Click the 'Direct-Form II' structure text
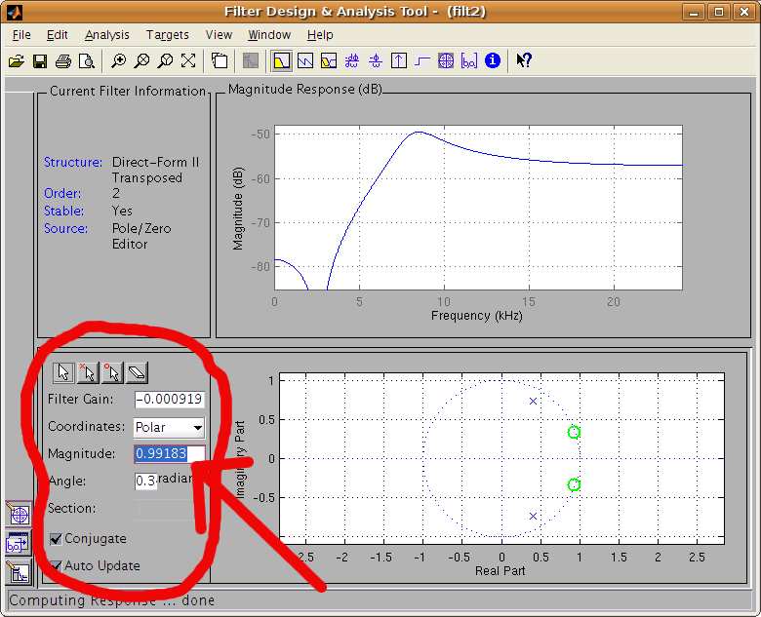Image resolution: width=761 pixels, height=617 pixels. [x=155, y=162]
